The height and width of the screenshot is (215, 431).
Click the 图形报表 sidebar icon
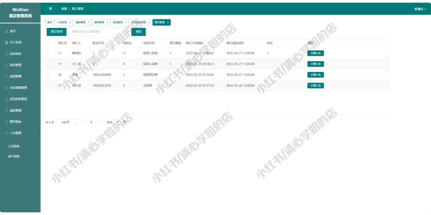pos(7,122)
